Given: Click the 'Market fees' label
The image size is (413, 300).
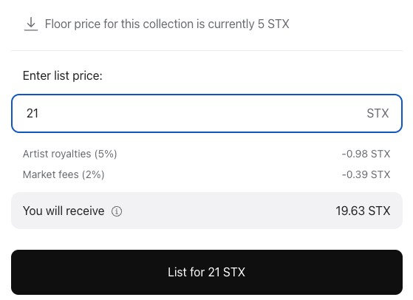Looking at the screenshot, I should tap(50, 174).
